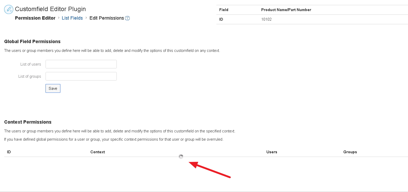Click the List of groups input field
Image resolution: width=408 pixels, height=192 pixels.
81,76
